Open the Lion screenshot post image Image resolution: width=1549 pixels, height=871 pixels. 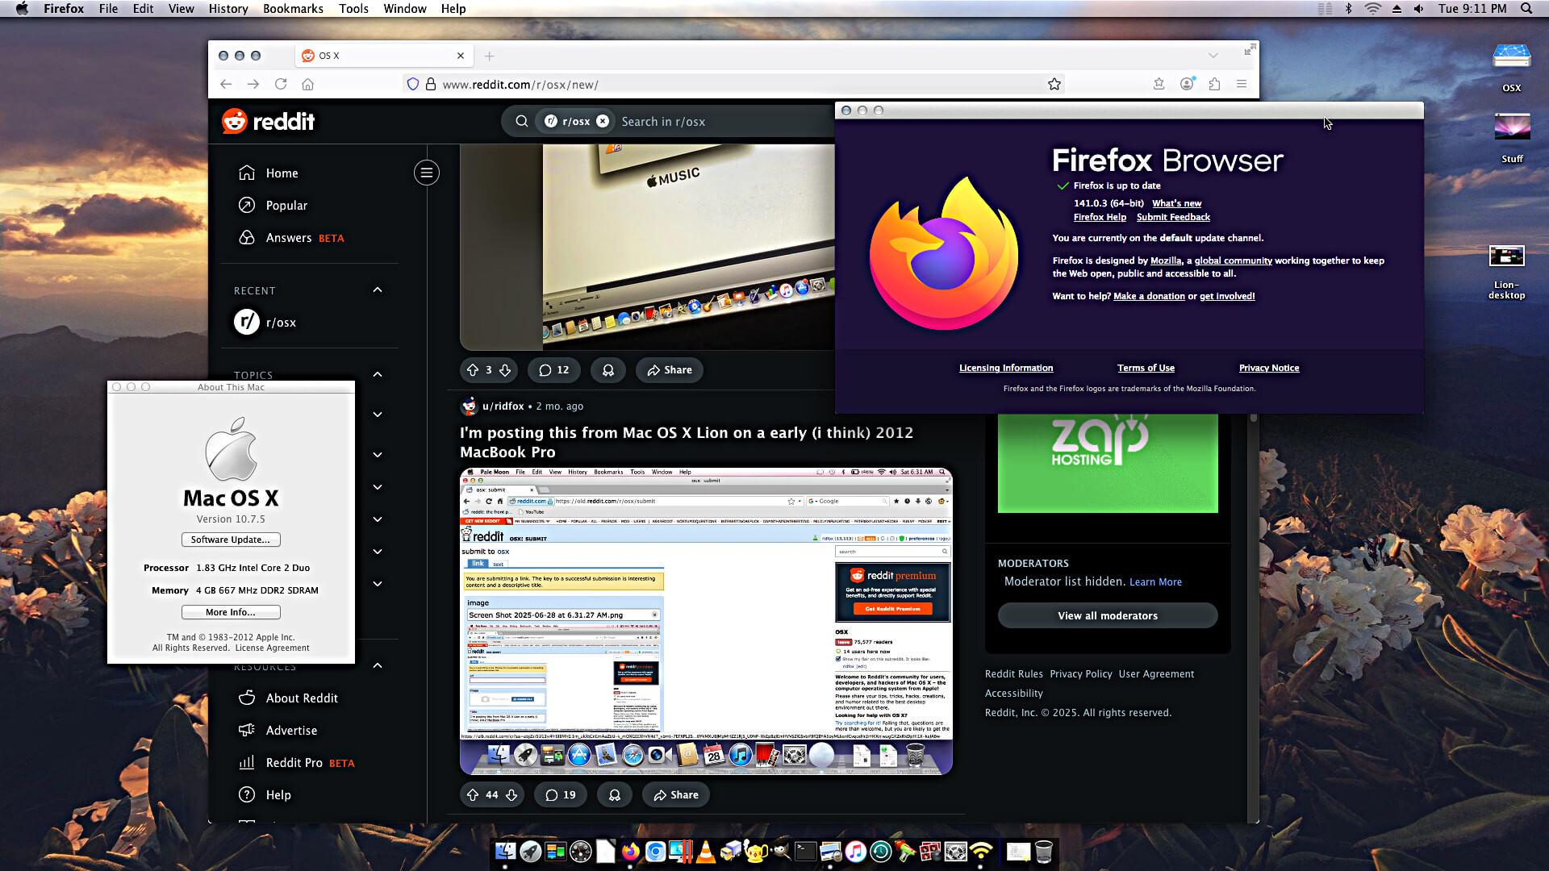click(706, 621)
